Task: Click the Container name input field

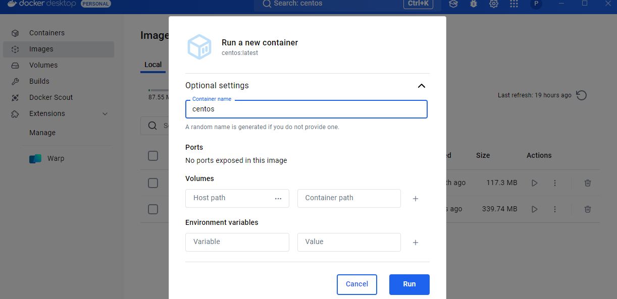Action: tap(306, 109)
